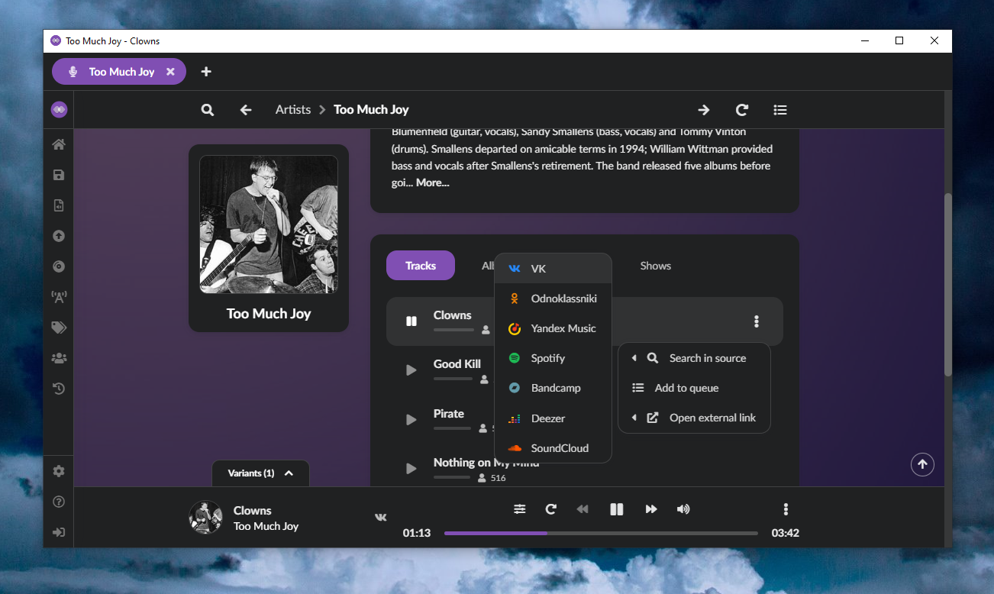
Task: Choose Yandex Music from source list
Action: pos(553,328)
